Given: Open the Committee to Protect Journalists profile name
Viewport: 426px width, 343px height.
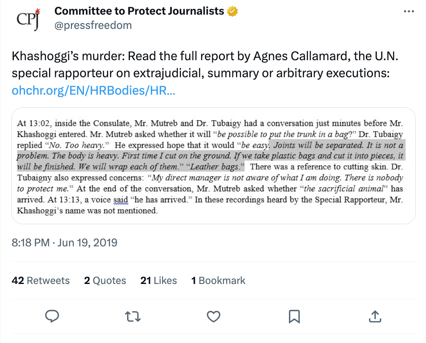Looking at the screenshot, I should tap(139, 11).
